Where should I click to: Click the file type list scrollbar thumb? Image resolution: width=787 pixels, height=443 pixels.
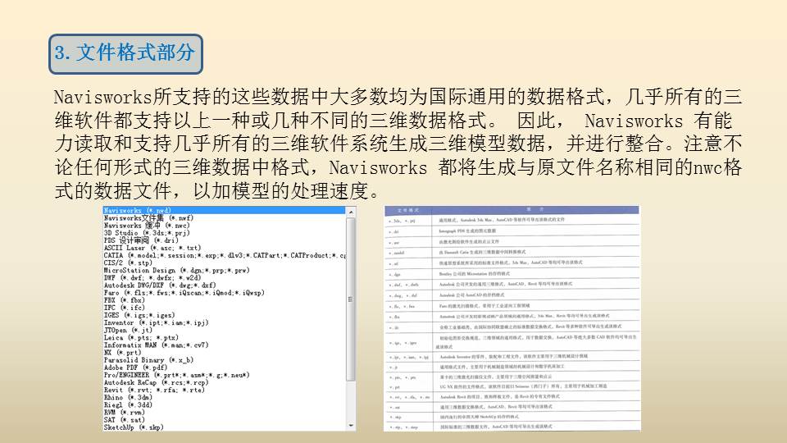coord(351,299)
